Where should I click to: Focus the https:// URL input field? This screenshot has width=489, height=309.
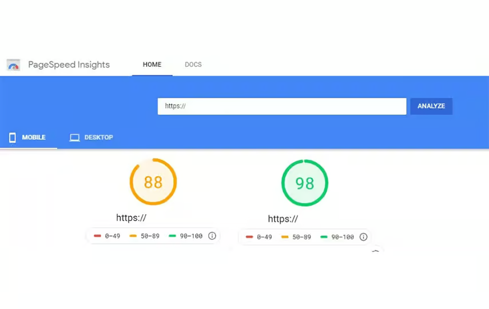tap(282, 106)
